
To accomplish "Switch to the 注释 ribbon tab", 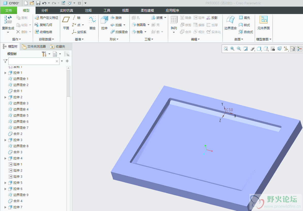I will pos(88,10).
